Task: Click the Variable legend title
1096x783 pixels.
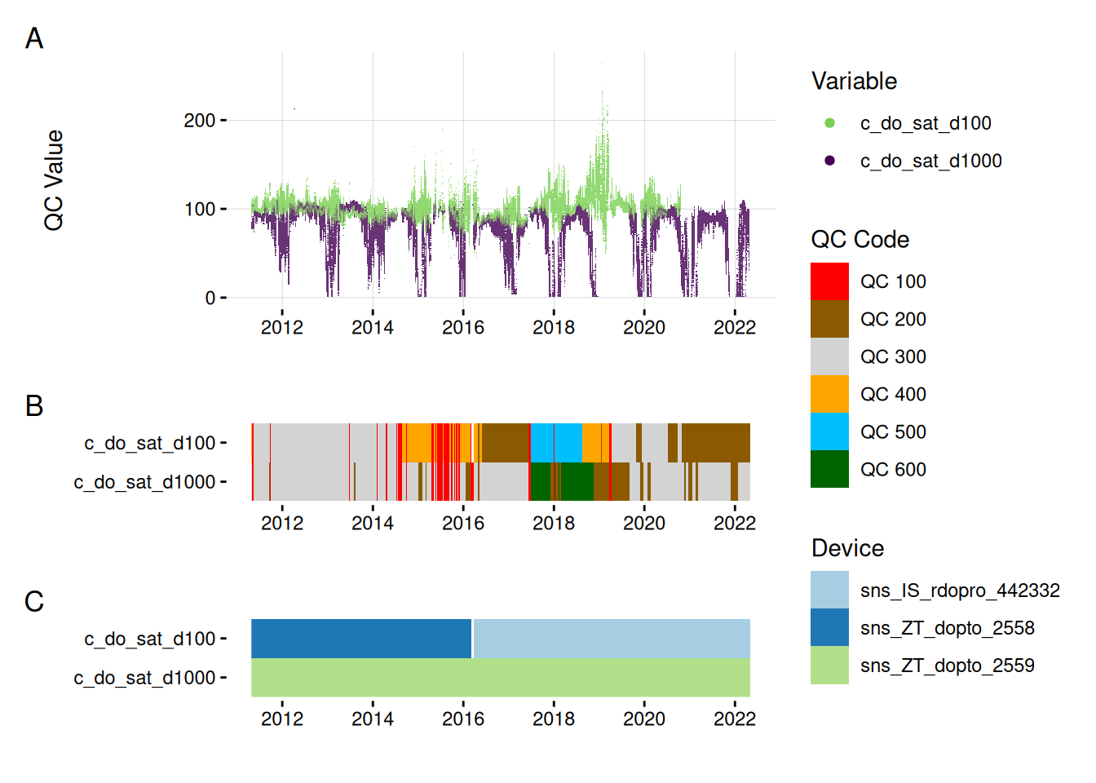Action: click(x=854, y=82)
